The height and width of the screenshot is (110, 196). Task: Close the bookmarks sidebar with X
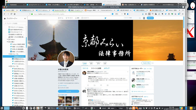coord(25,18)
